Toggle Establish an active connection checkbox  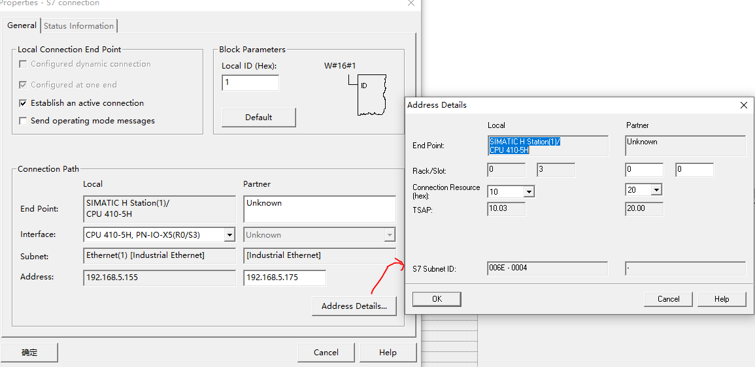click(x=23, y=103)
